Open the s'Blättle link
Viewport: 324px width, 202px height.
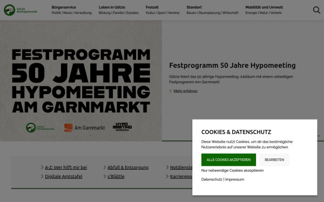(x=116, y=177)
